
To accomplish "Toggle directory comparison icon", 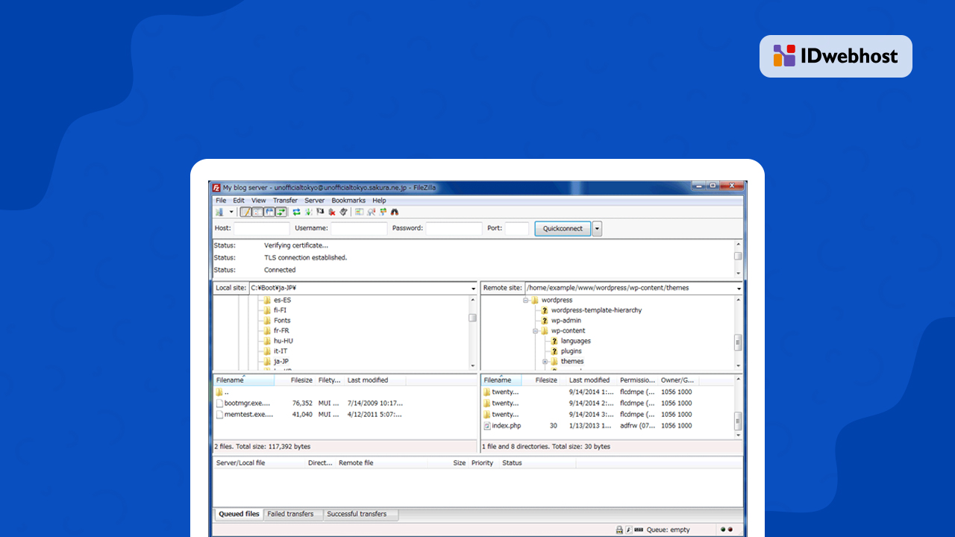I will pyautogui.click(x=372, y=212).
